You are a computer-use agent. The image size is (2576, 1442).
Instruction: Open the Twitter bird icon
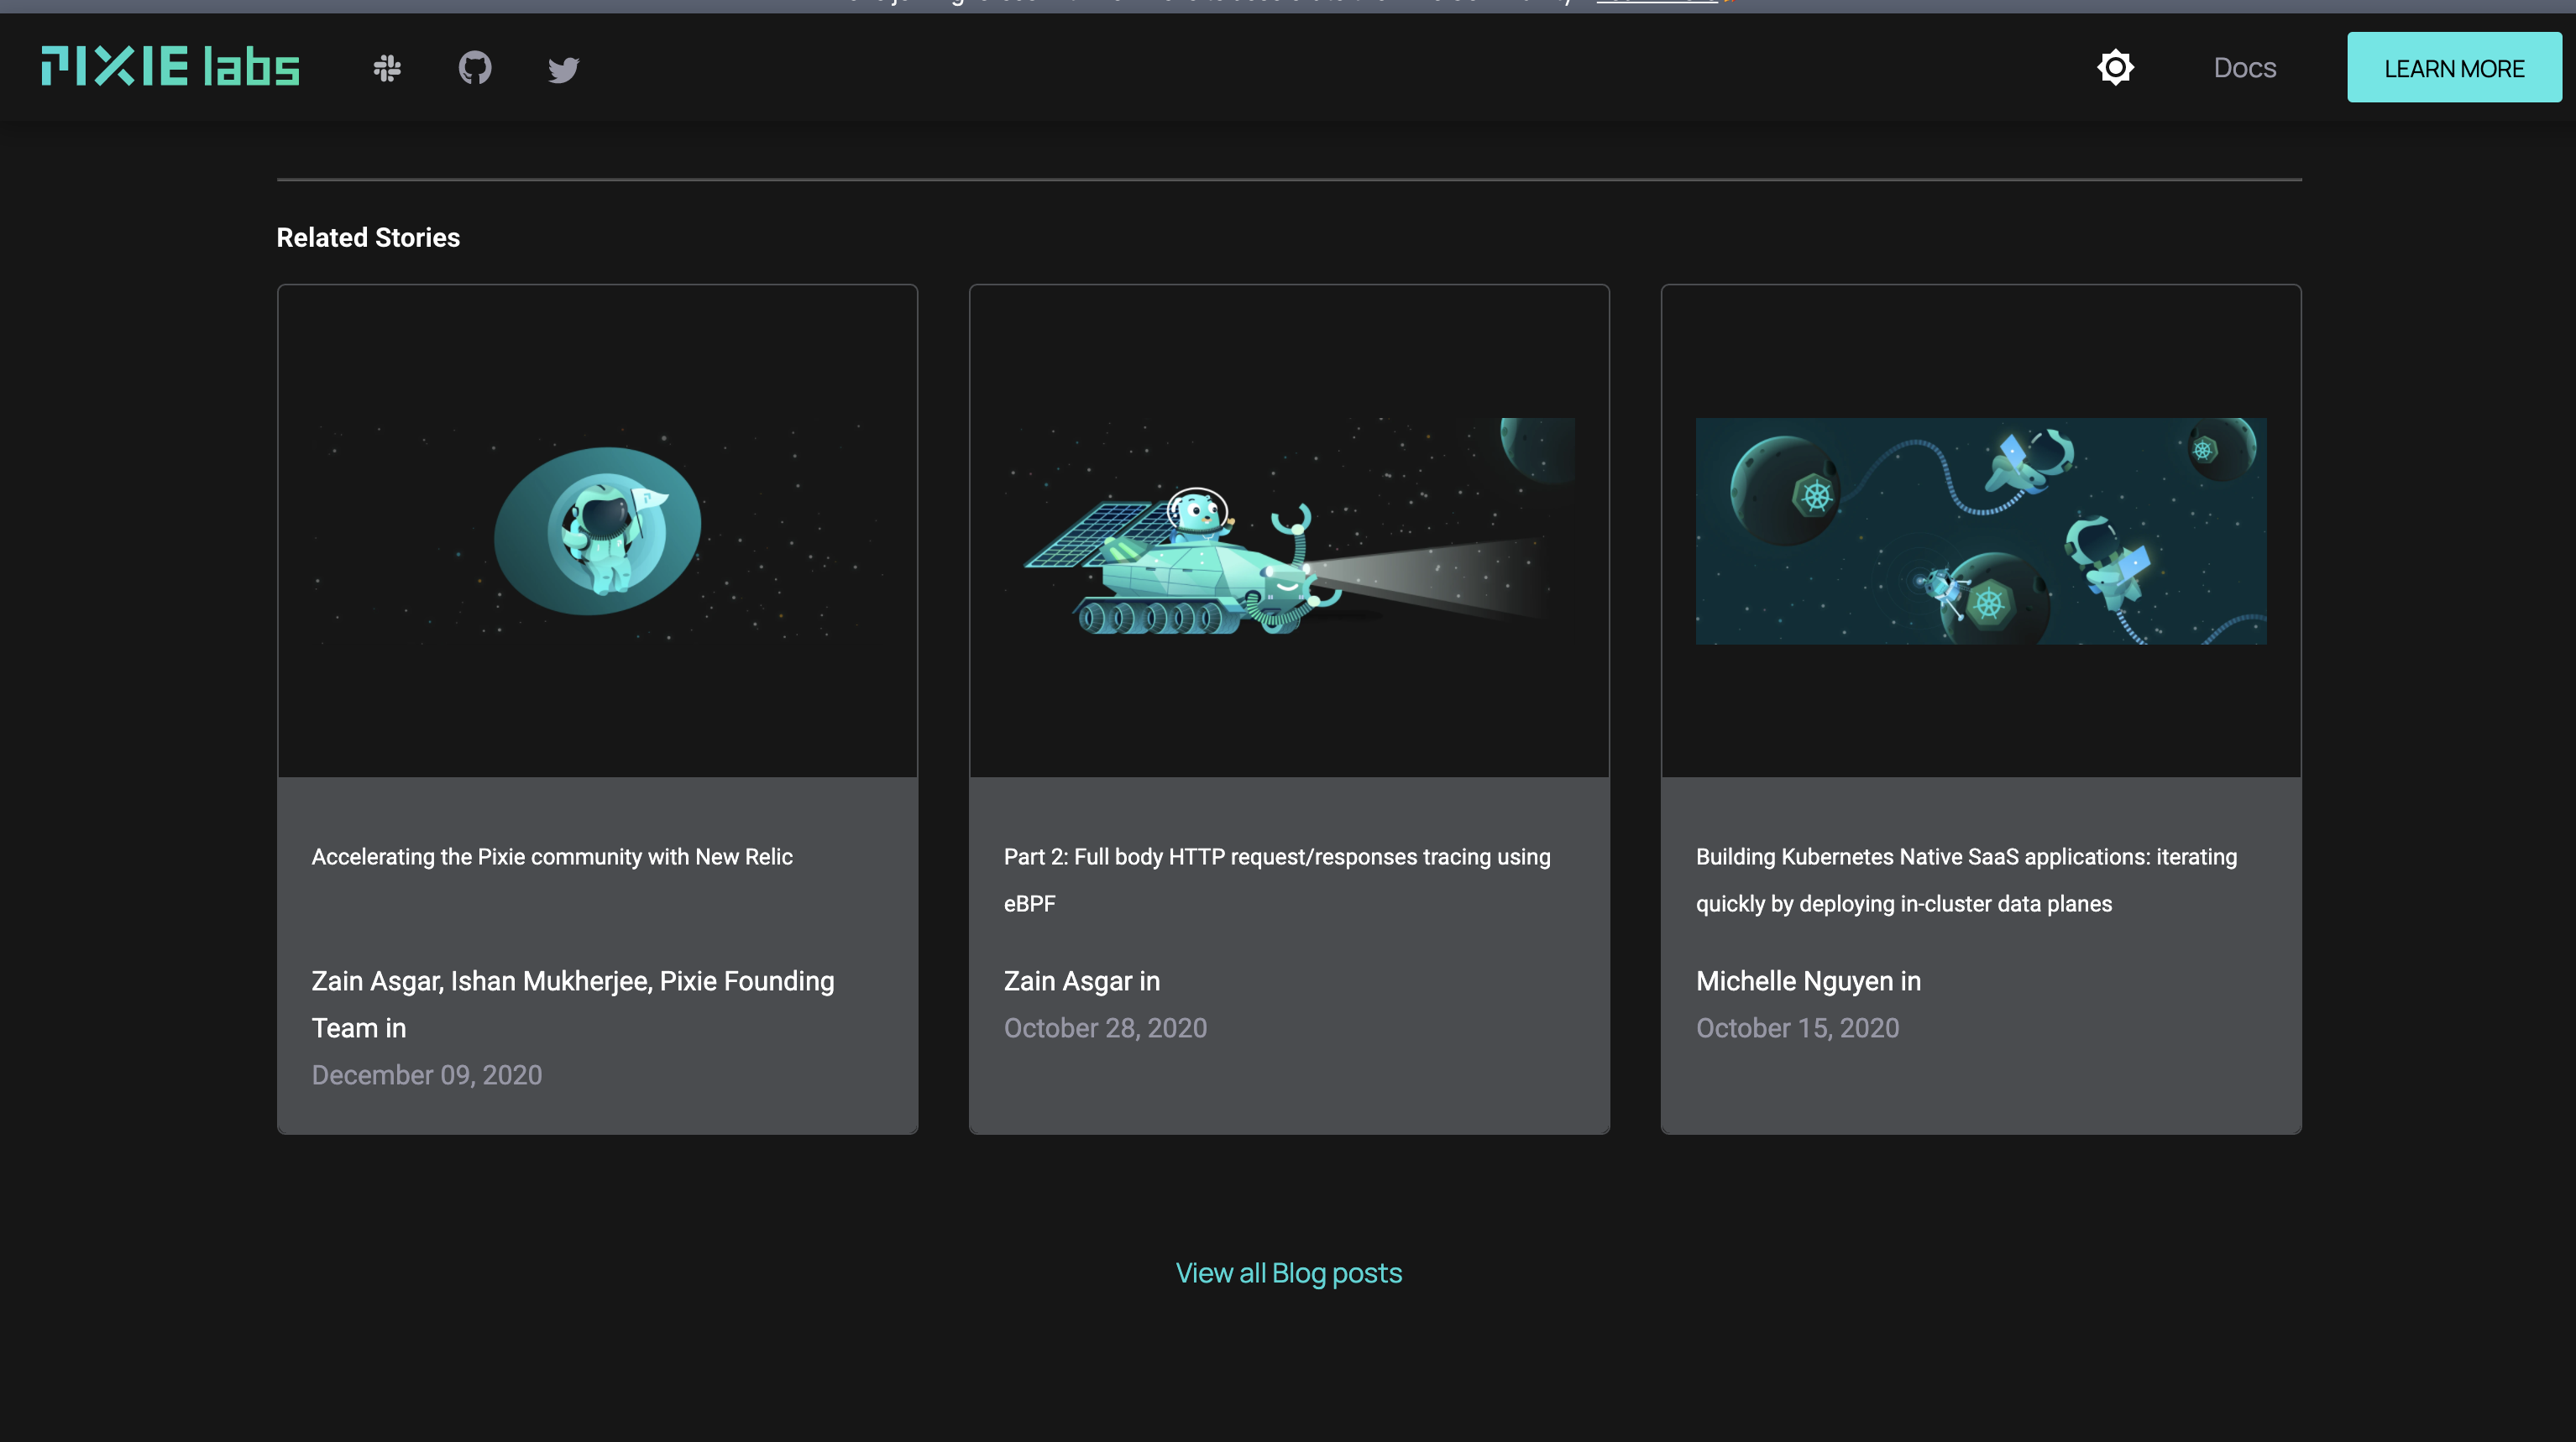(563, 69)
